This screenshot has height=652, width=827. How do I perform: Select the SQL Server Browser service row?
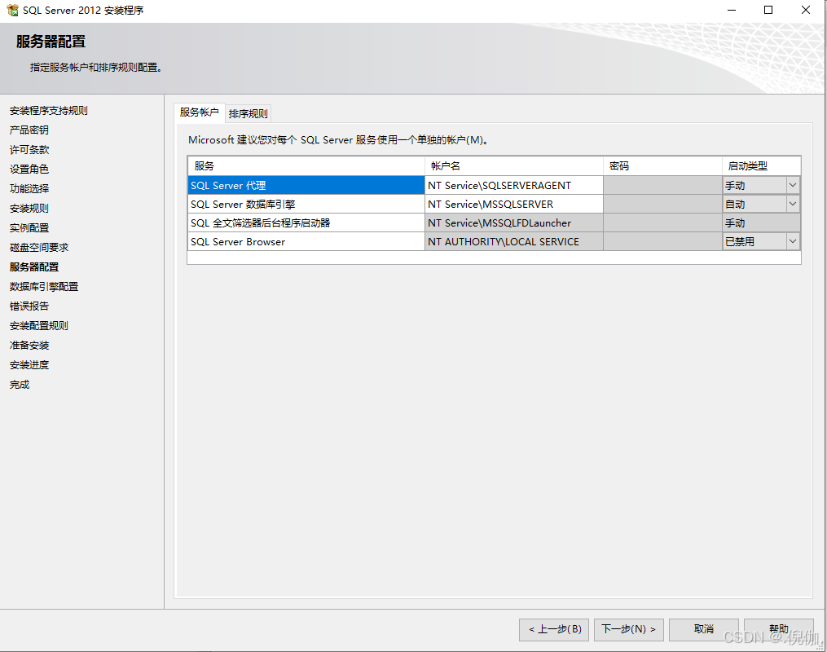click(x=306, y=241)
